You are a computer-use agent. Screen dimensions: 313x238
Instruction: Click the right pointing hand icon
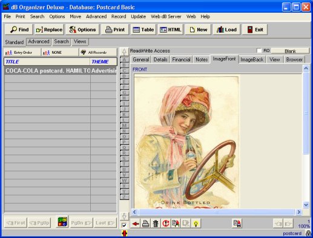pos(288,224)
